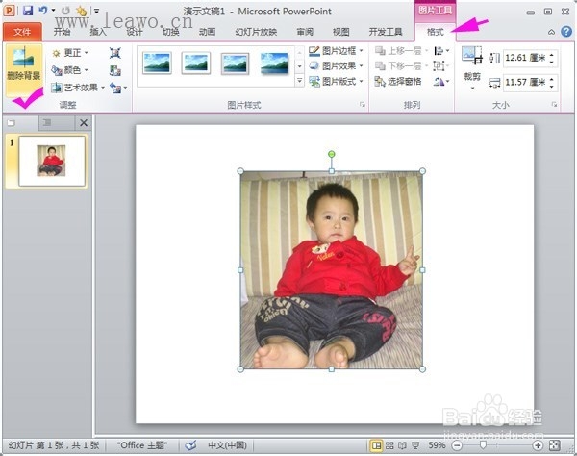Open the Rotate objects dropdown
577x456 pixels.
pos(441,82)
